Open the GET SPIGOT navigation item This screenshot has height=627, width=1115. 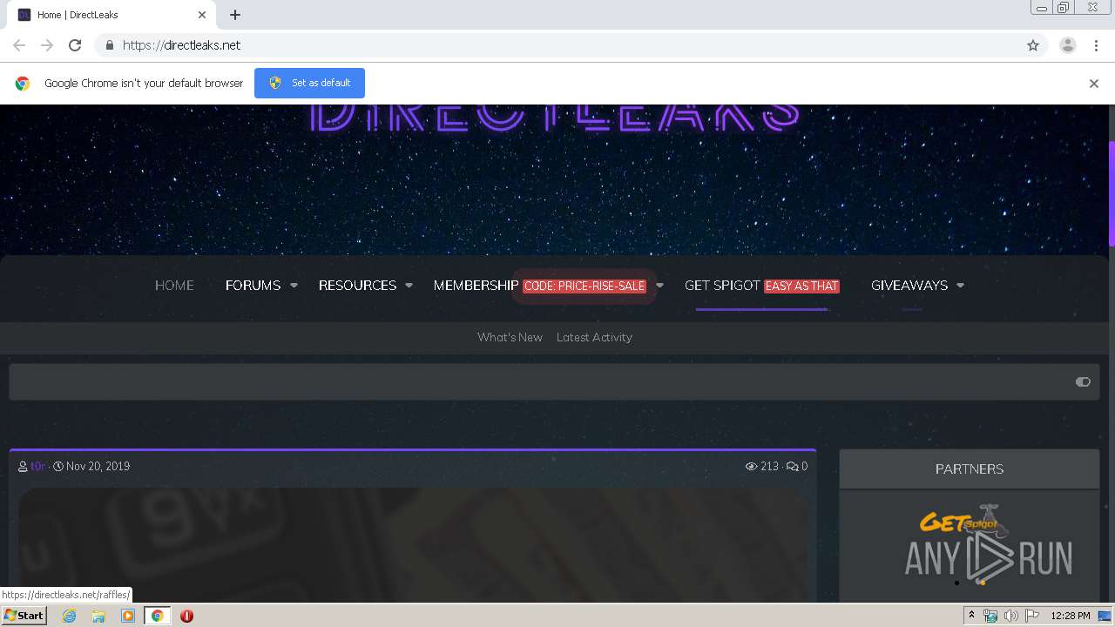(722, 286)
